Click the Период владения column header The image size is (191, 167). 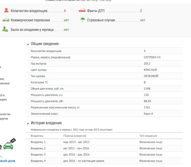coord(75,136)
